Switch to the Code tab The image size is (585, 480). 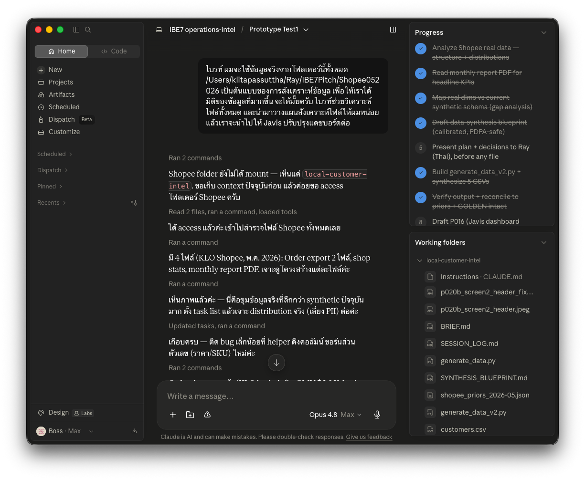[114, 51]
